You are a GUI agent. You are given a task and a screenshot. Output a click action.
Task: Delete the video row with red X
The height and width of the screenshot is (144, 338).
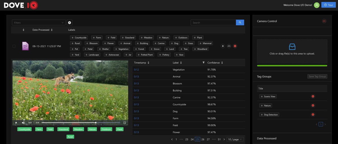[235, 46]
